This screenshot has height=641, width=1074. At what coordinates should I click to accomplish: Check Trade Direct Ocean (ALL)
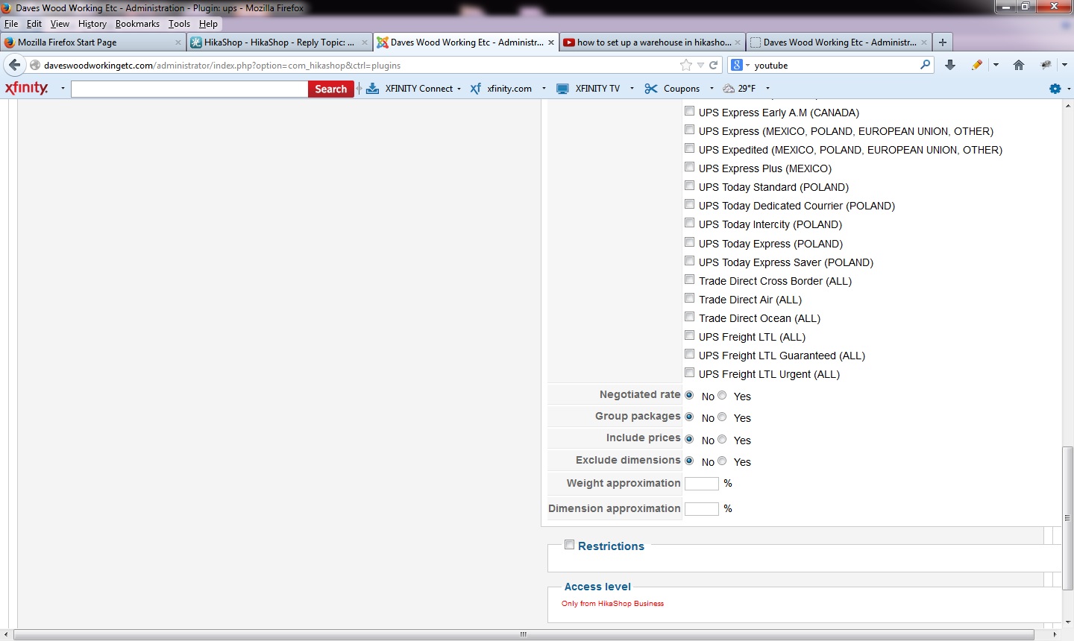coord(689,317)
